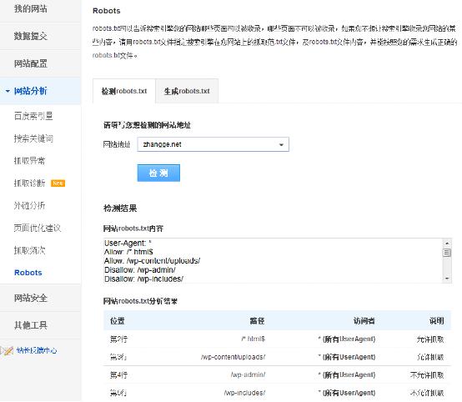462x402 pixels.
Task: Open 抓取诊断 sidebar item
Action: pos(29,183)
